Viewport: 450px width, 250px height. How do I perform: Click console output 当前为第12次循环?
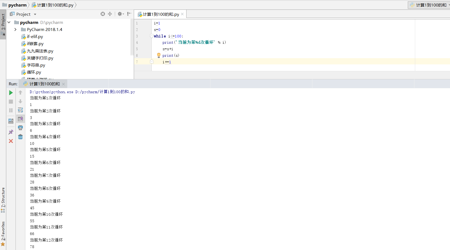(x=46, y=240)
